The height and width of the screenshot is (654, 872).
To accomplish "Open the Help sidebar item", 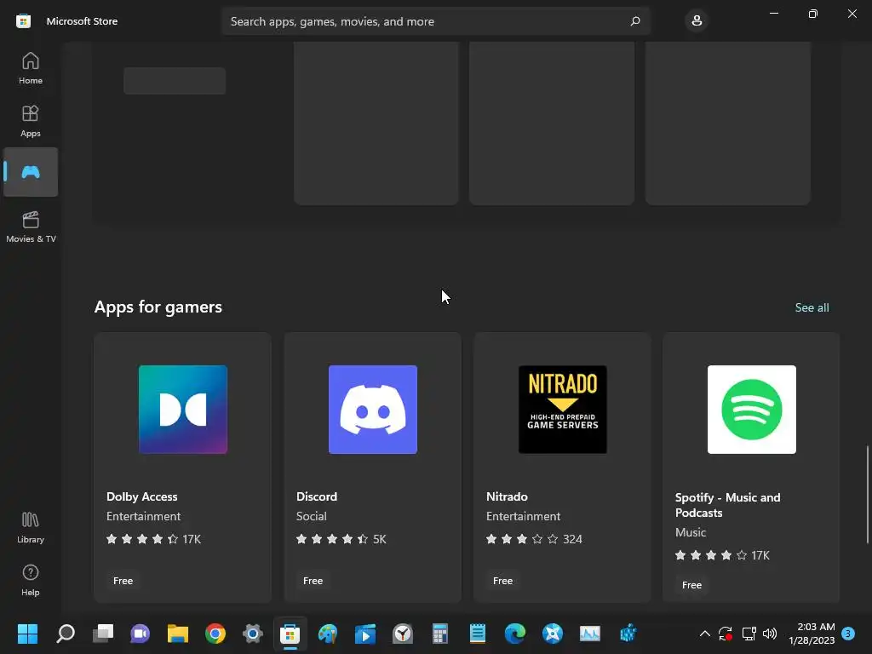I will pos(31,580).
